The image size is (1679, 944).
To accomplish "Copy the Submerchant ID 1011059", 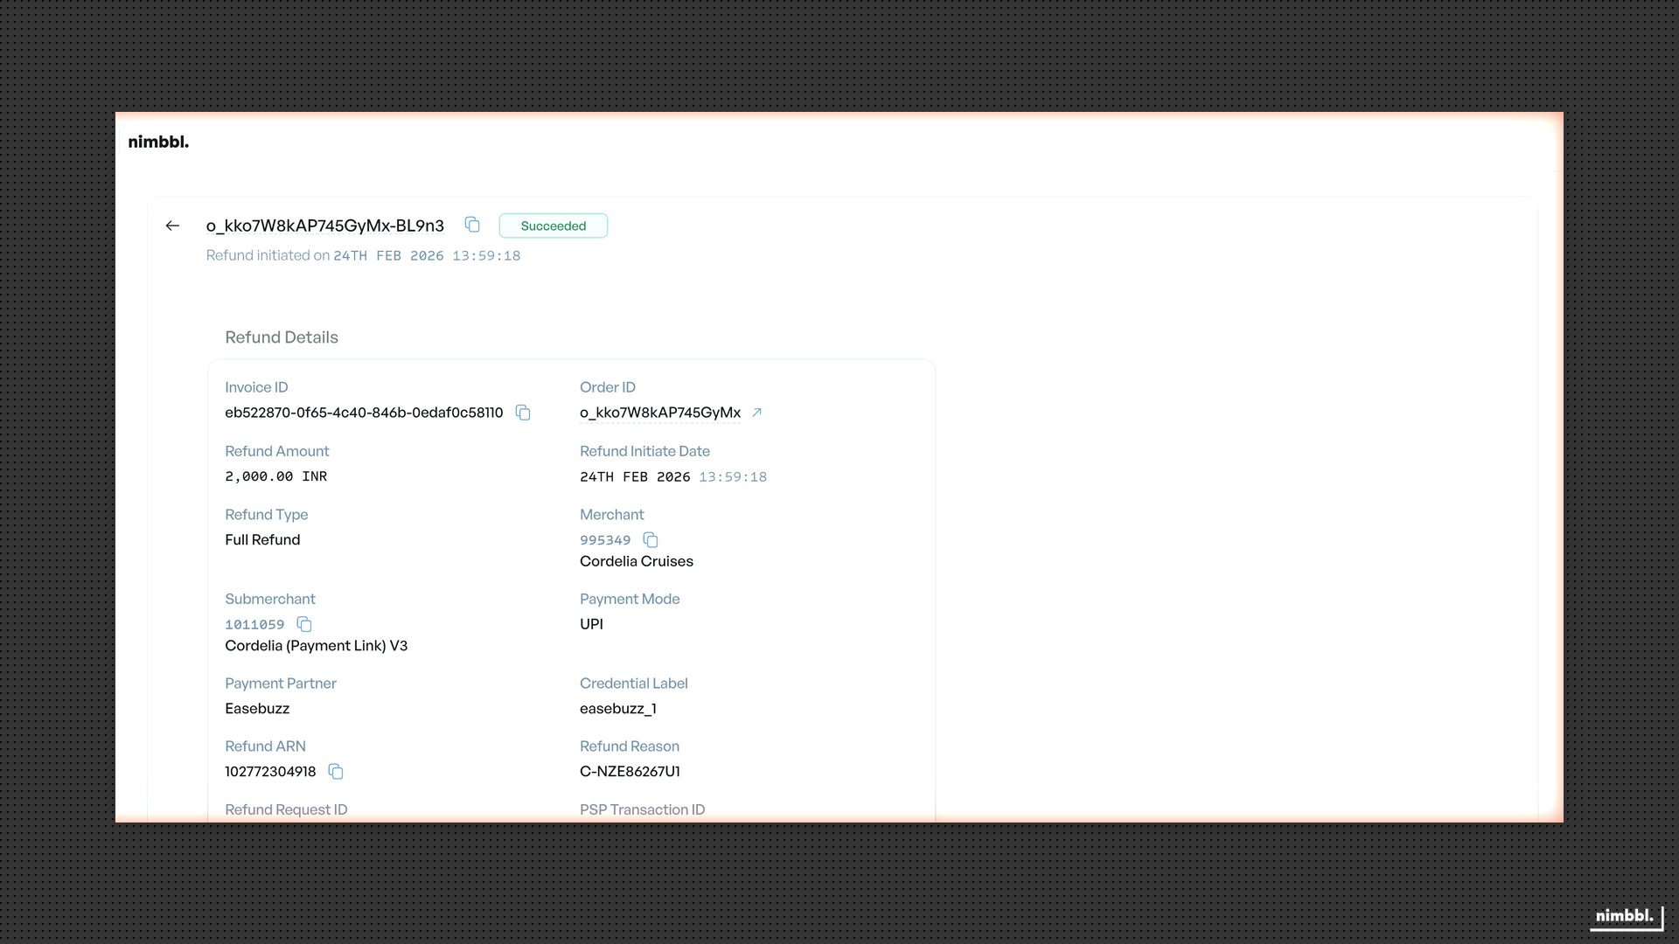I will pyautogui.click(x=304, y=624).
